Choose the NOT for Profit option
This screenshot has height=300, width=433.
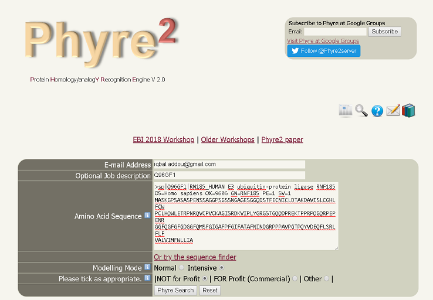click(x=205, y=278)
